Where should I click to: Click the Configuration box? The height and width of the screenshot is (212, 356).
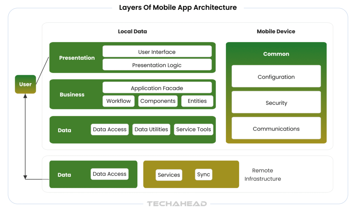(276, 76)
